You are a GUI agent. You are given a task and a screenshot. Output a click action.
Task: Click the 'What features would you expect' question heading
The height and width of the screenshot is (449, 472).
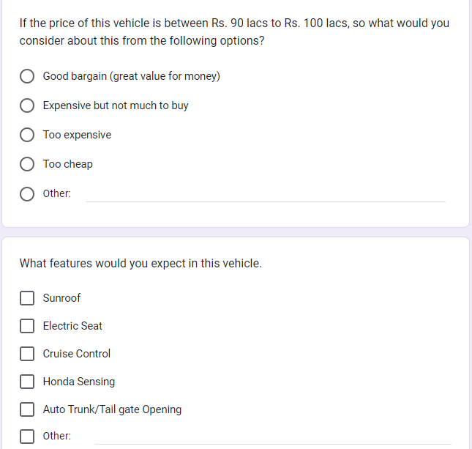click(141, 264)
